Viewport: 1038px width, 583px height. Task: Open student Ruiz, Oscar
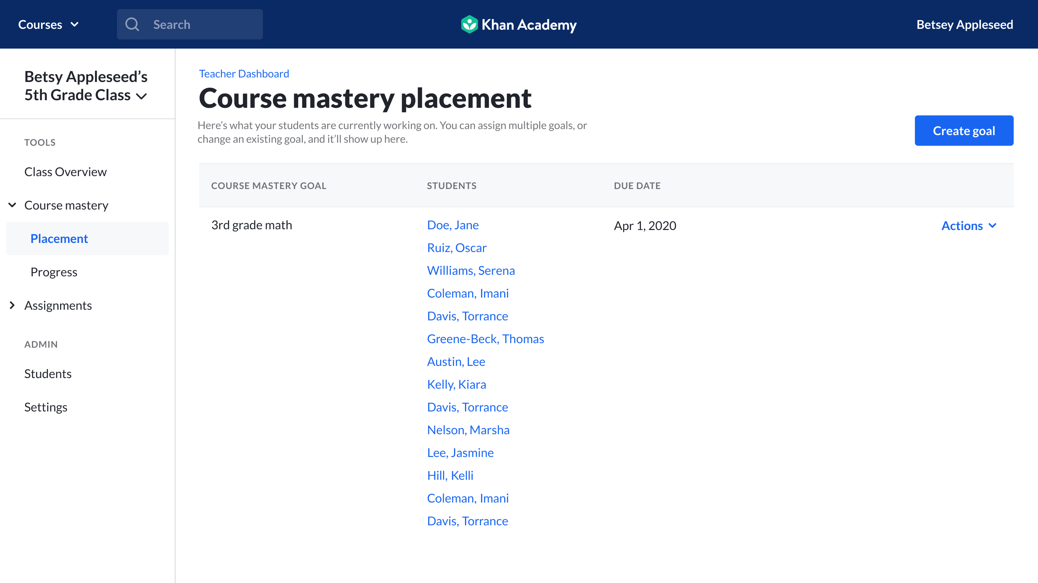click(x=457, y=247)
